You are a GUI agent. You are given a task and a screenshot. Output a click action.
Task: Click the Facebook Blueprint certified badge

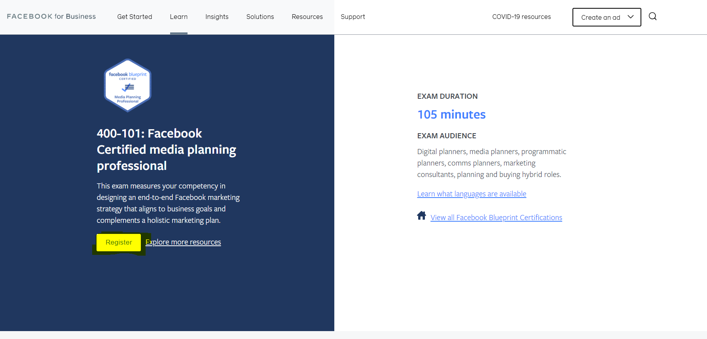point(128,85)
